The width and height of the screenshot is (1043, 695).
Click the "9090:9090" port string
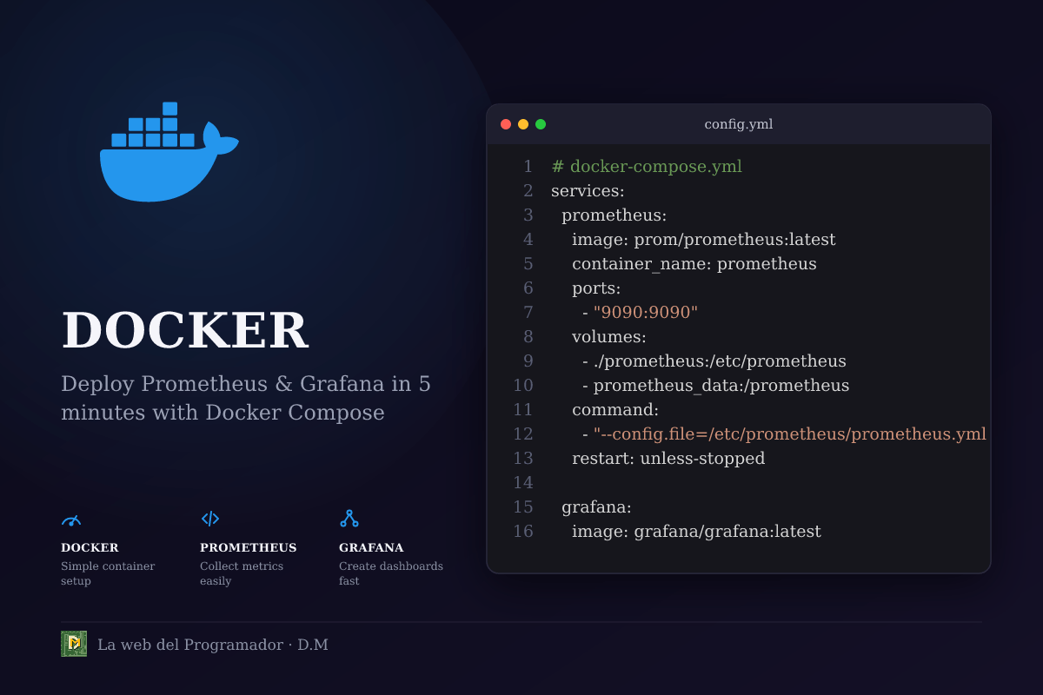646,313
